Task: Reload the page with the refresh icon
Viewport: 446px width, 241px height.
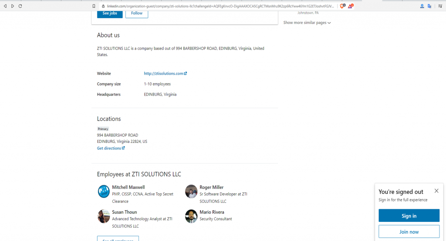Action: tap(20, 6)
